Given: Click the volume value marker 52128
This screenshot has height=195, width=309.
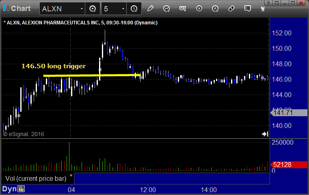Looking at the screenshot, I should coord(289,165).
